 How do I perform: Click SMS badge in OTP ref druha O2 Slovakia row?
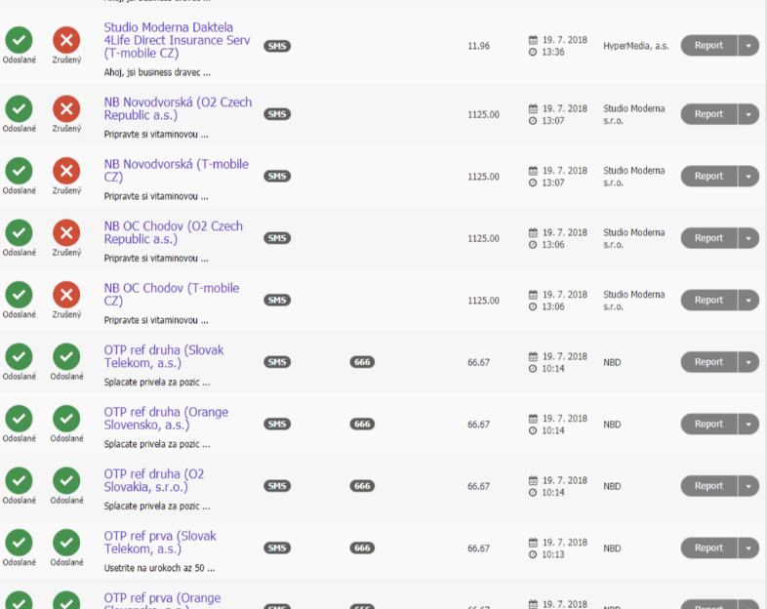[x=277, y=486]
